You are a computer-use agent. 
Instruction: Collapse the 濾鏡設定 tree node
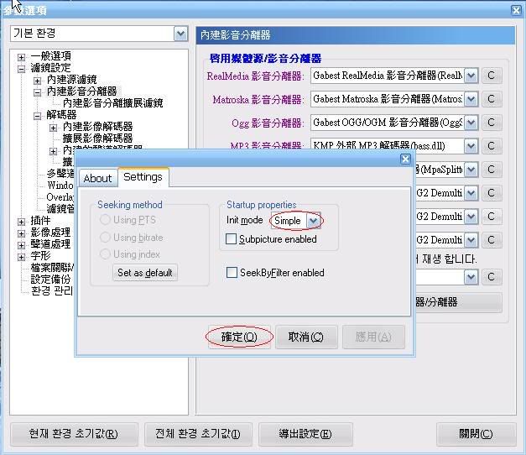pos(22,68)
